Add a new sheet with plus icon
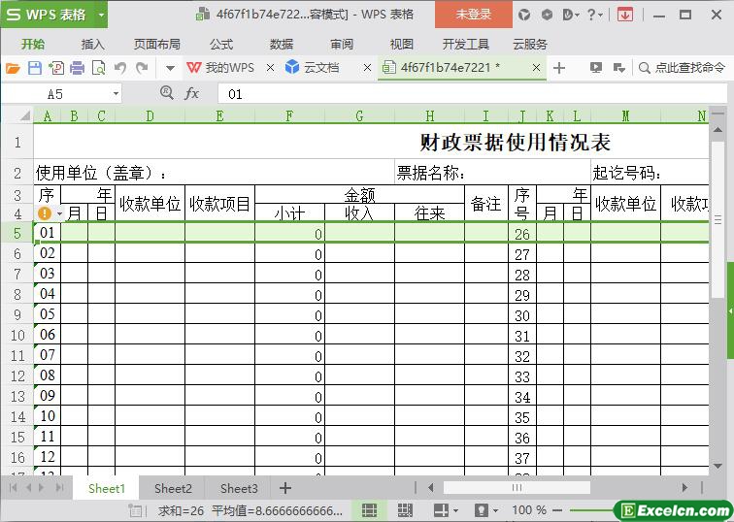This screenshot has height=522, width=734. pyautogui.click(x=285, y=488)
